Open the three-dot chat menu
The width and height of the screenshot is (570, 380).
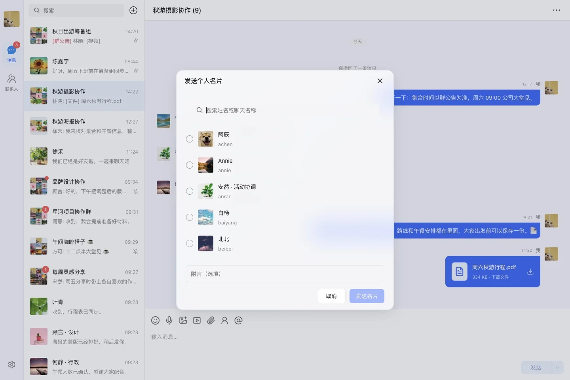(x=557, y=10)
